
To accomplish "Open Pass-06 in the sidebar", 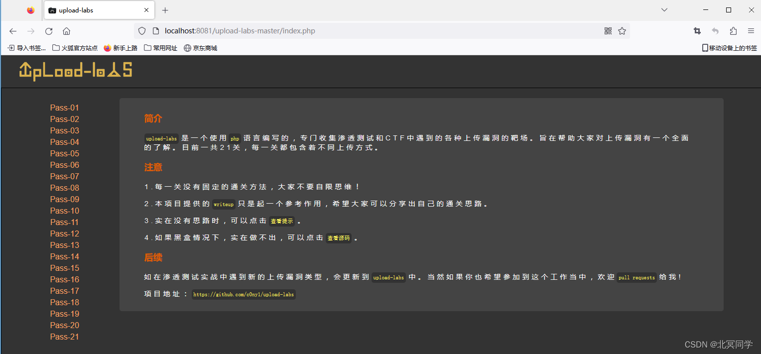I will 65,165.
